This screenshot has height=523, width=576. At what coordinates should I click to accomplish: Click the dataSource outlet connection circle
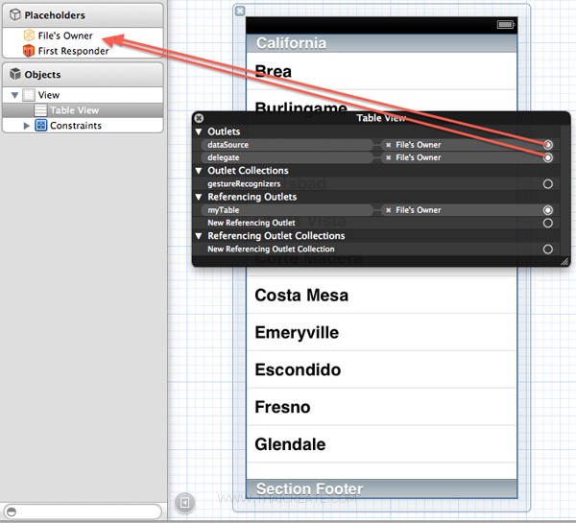[548, 145]
